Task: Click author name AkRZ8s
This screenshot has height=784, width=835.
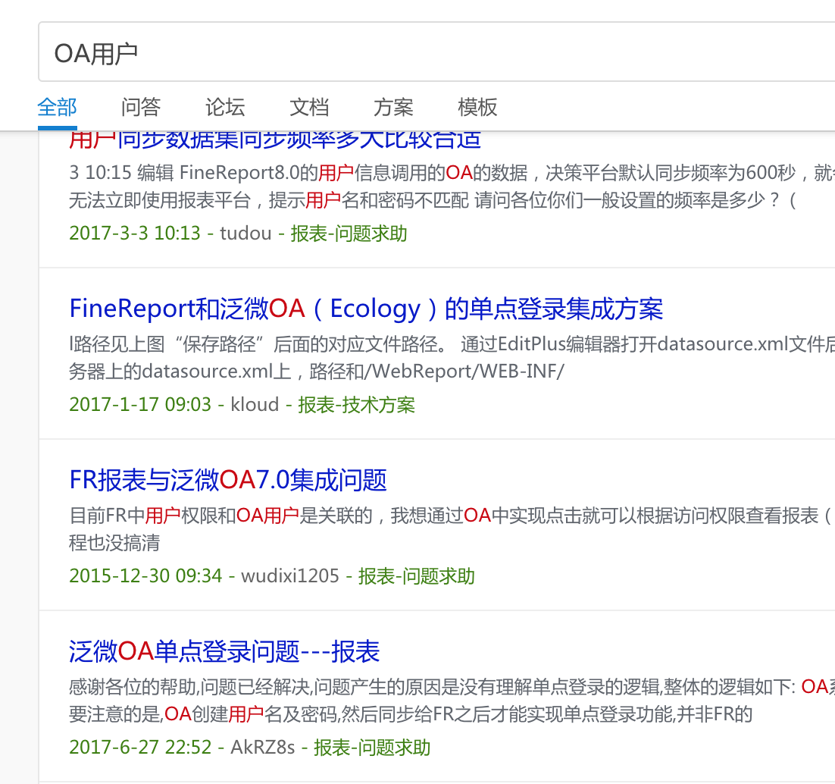Action: pos(262,747)
